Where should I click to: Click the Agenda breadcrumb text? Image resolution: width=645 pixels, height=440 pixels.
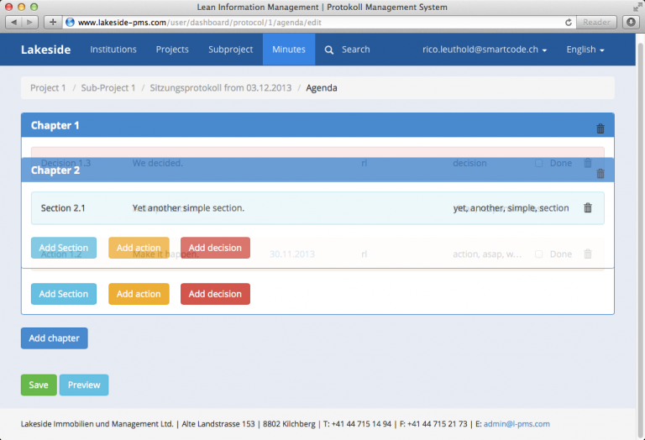tap(322, 87)
